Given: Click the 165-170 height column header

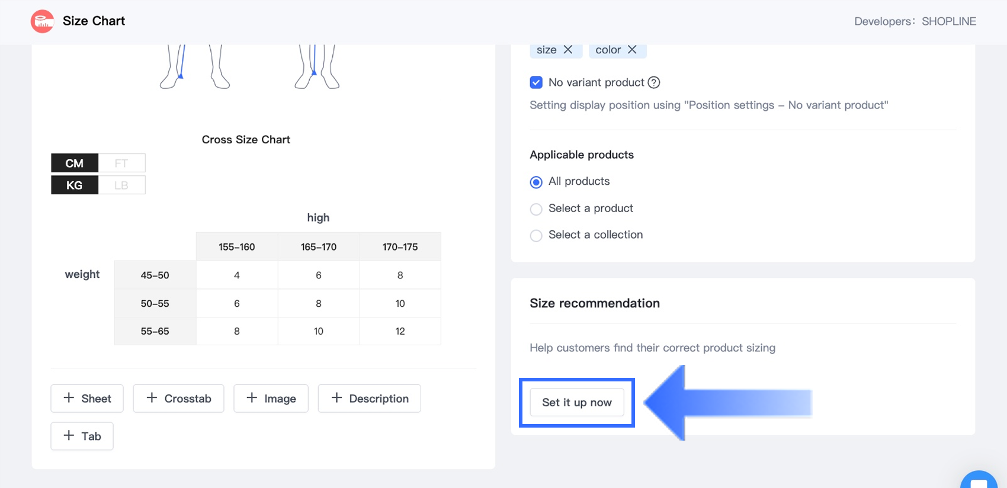Looking at the screenshot, I should 319,247.
